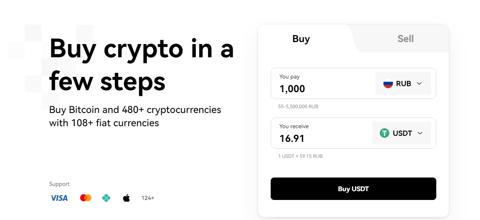Click the 1 USDT ≈ 59.15 RUB rate
Viewport: 480px width, 220px height.
pyautogui.click(x=300, y=156)
